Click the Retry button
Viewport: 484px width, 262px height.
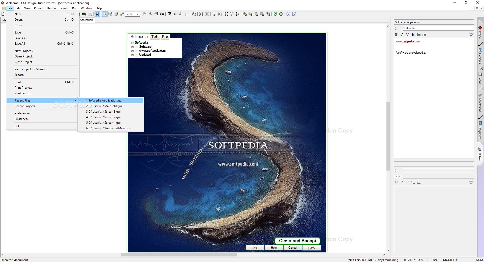[312, 248]
